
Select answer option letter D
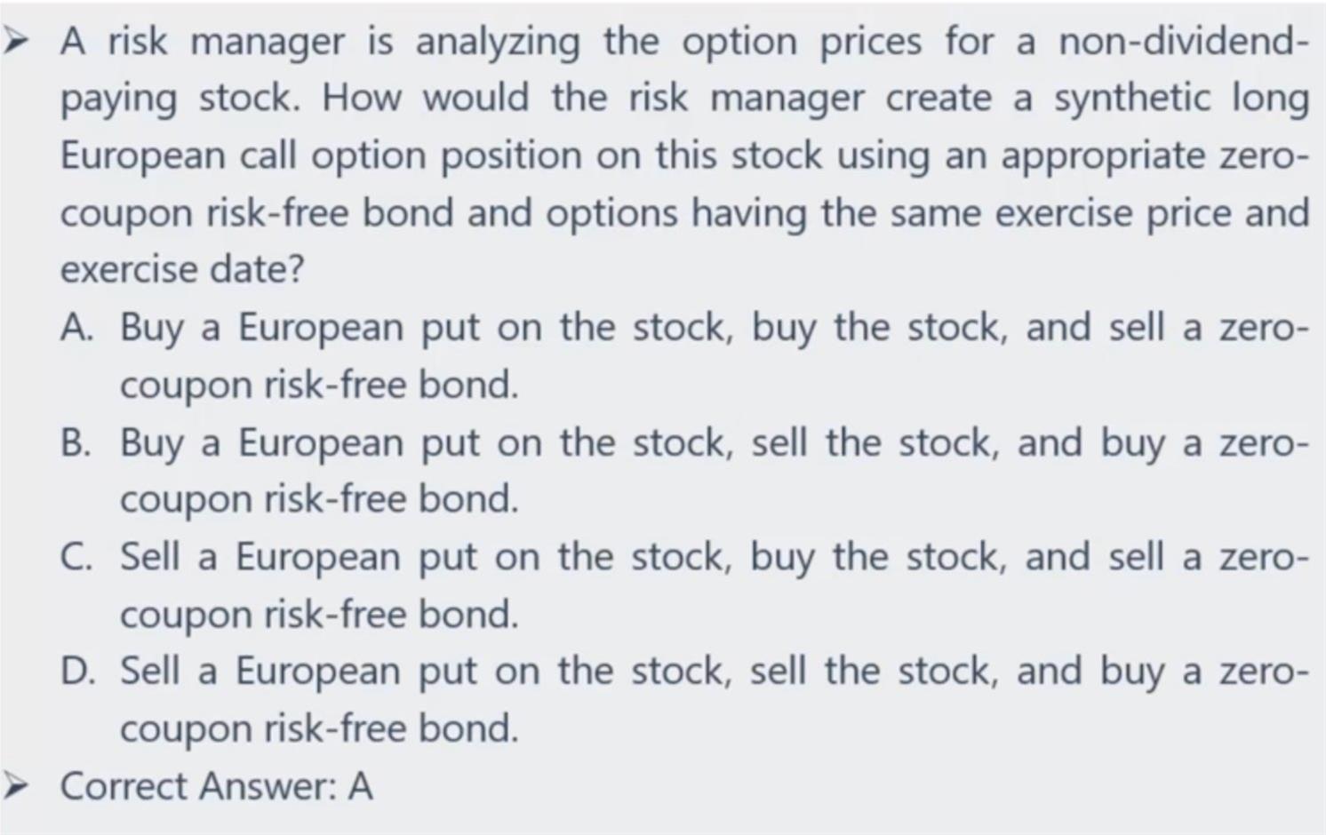point(77,671)
